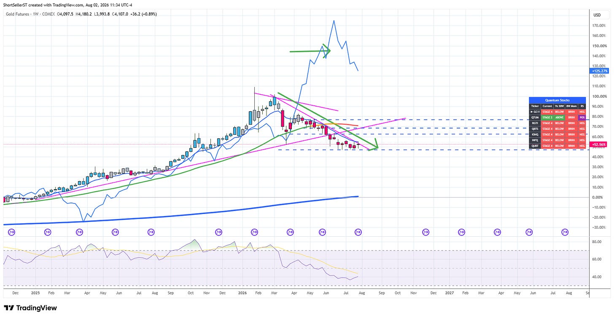Viewport: 614px width, 318px height.
Task: Click the contract roll marker near June 2026
Action: coord(322,232)
